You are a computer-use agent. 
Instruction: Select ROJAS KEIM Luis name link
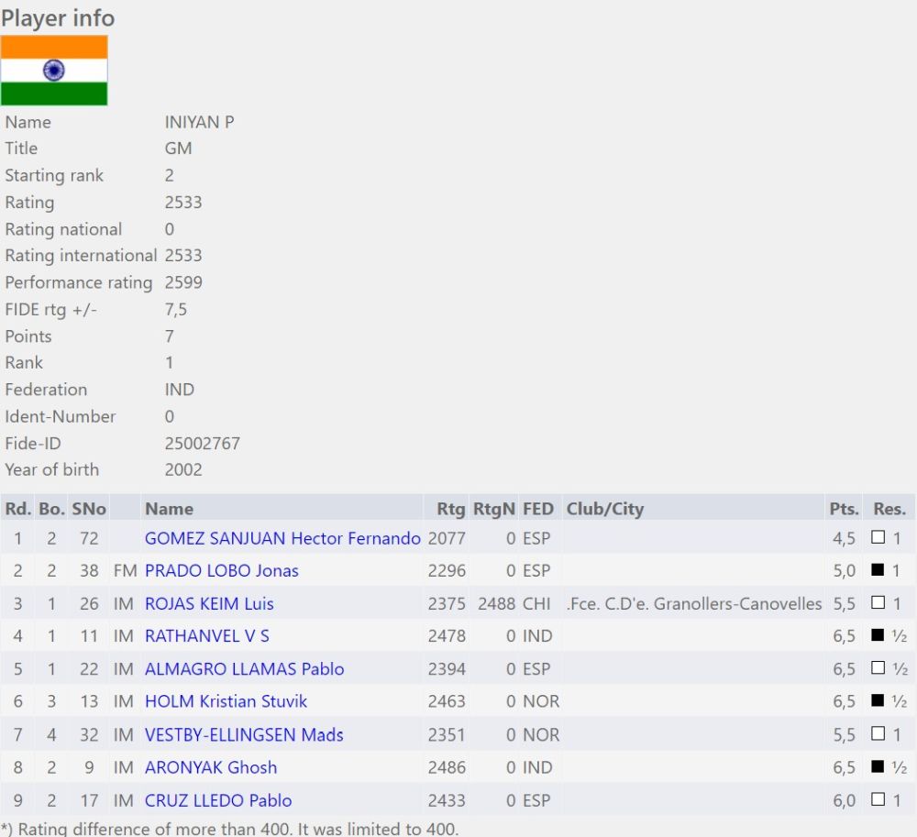point(209,604)
